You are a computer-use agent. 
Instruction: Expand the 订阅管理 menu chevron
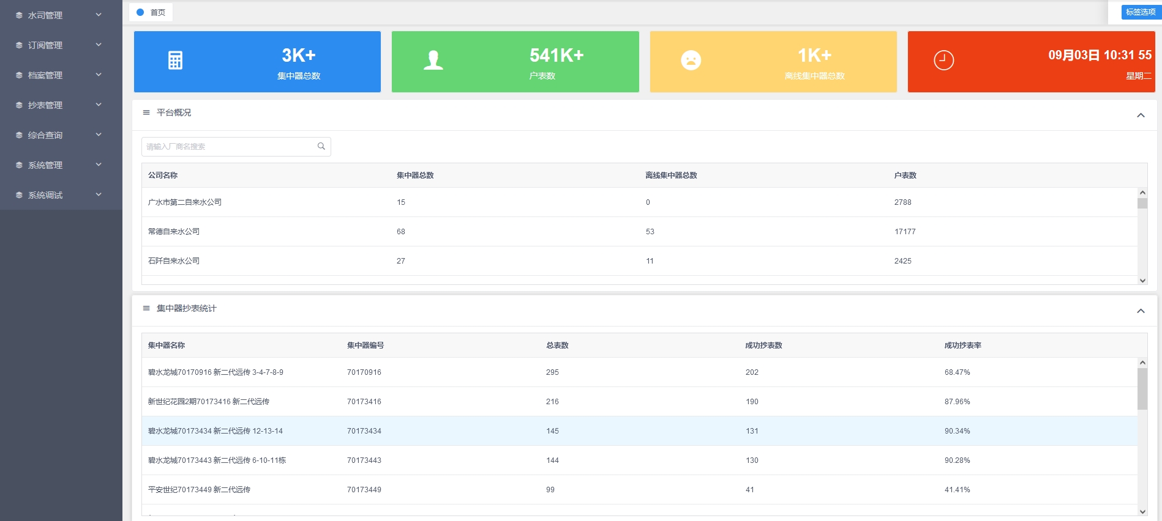tap(99, 45)
